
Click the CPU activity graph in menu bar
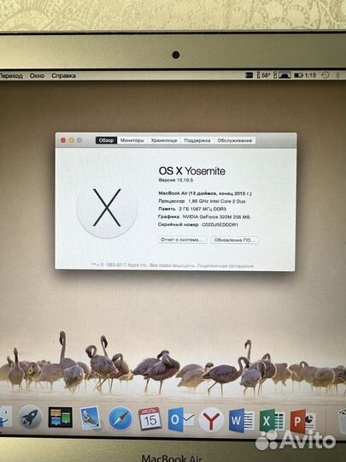[282, 75]
